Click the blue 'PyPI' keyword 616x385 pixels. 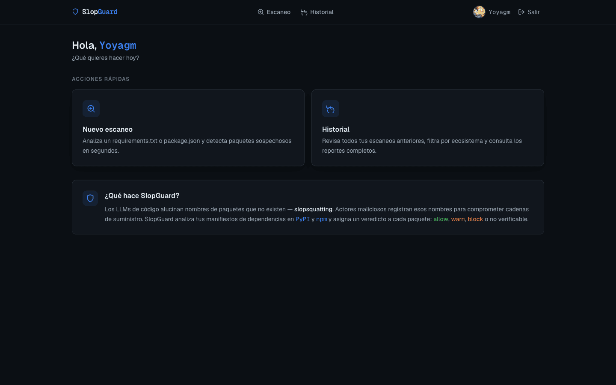click(302, 219)
